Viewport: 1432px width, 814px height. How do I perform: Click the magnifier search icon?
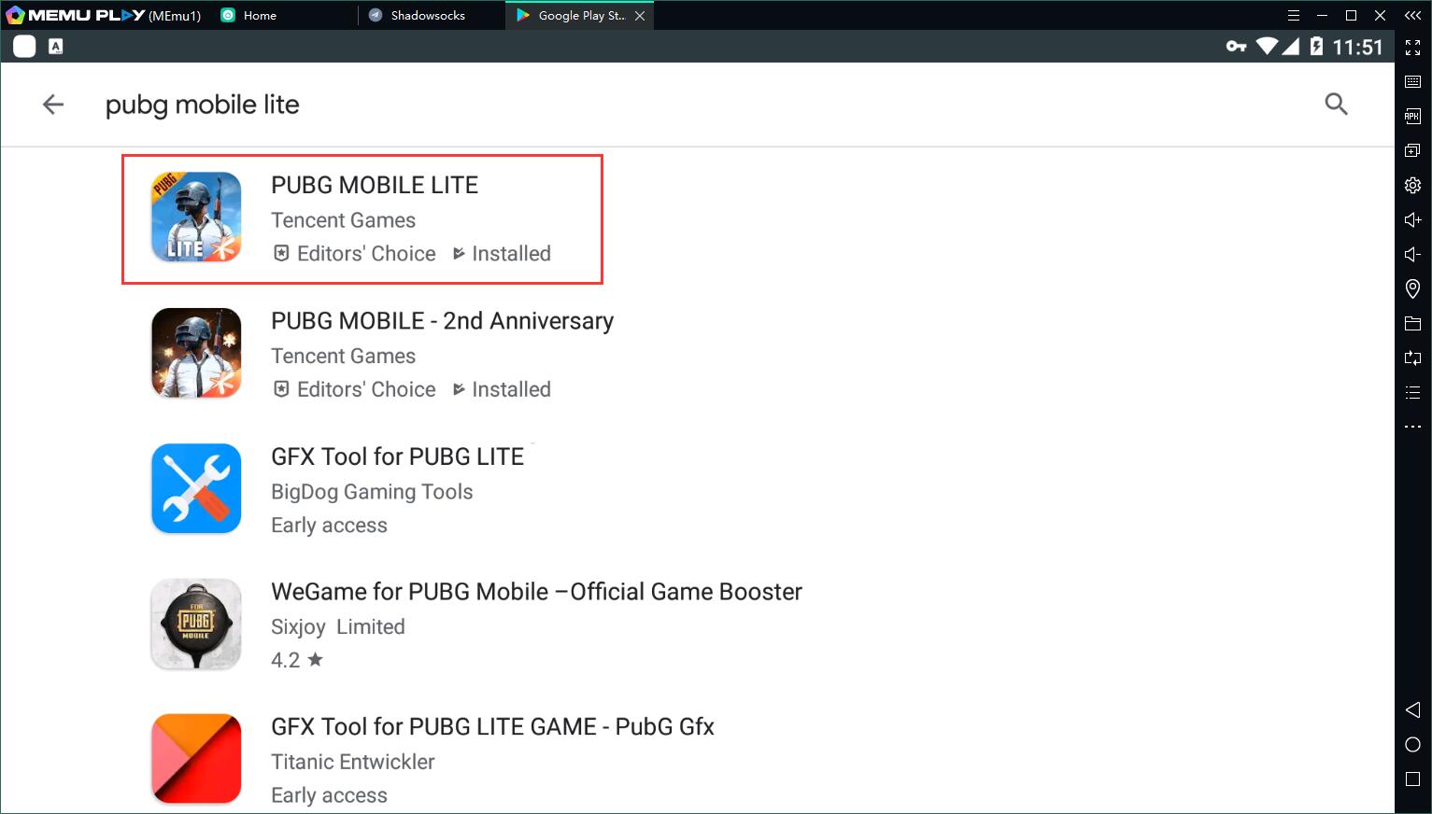coord(1336,104)
